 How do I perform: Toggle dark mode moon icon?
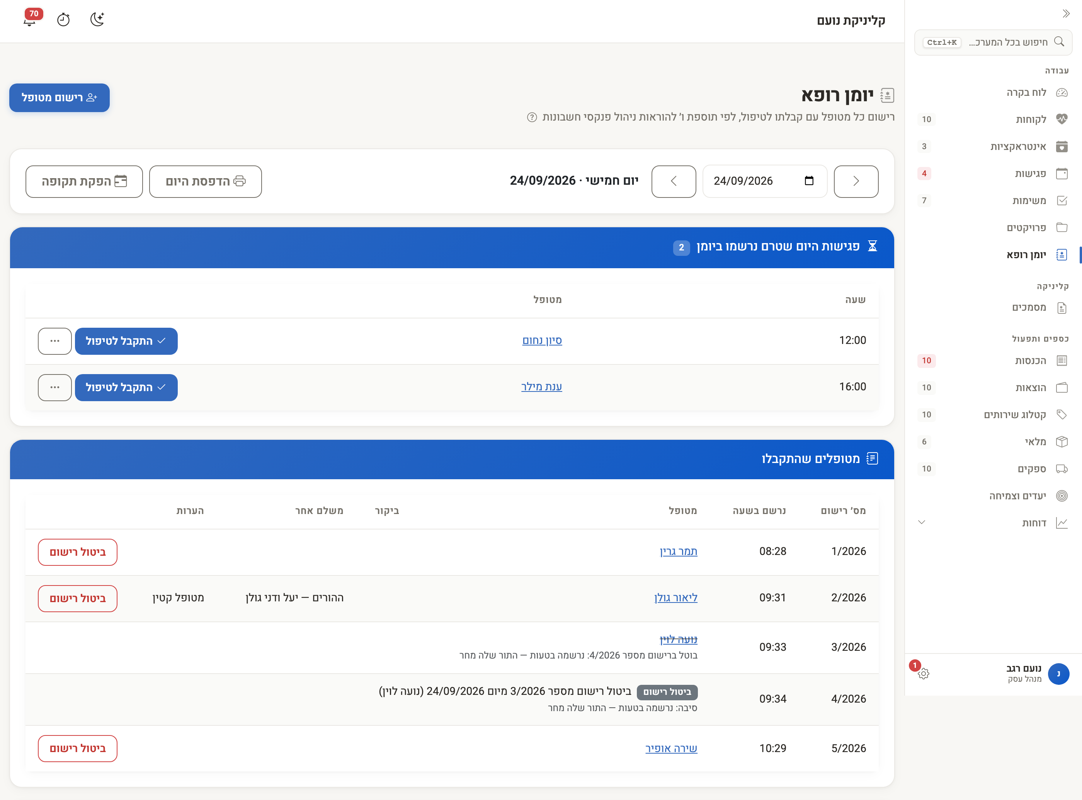(97, 19)
